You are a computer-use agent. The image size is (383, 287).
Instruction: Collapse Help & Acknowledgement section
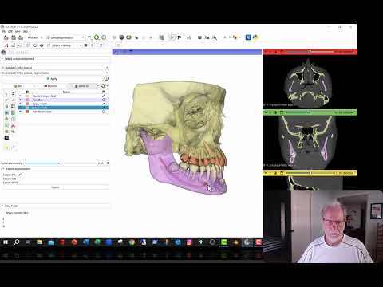click(x=54, y=59)
